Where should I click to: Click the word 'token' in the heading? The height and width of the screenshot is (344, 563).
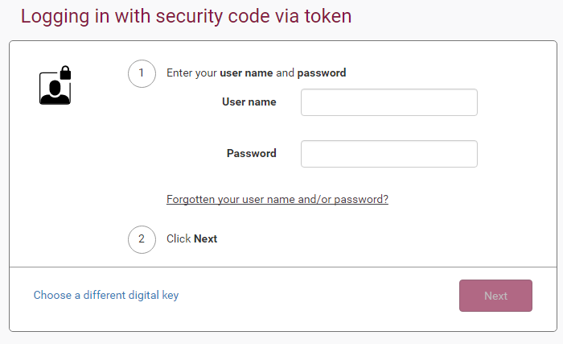coord(328,16)
